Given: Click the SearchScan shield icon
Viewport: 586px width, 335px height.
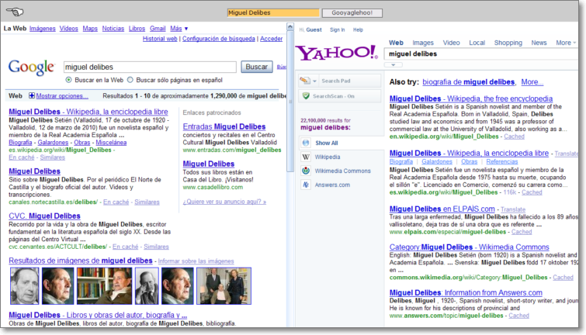Looking at the screenshot, I should pyautogui.click(x=306, y=96).
